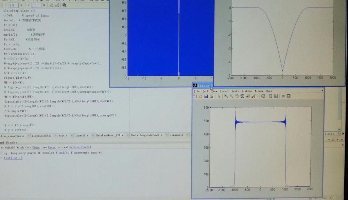The height and width of the screenshot is (200, 348).
Task: Click the Link Plot icon
Action: (263, 96)
